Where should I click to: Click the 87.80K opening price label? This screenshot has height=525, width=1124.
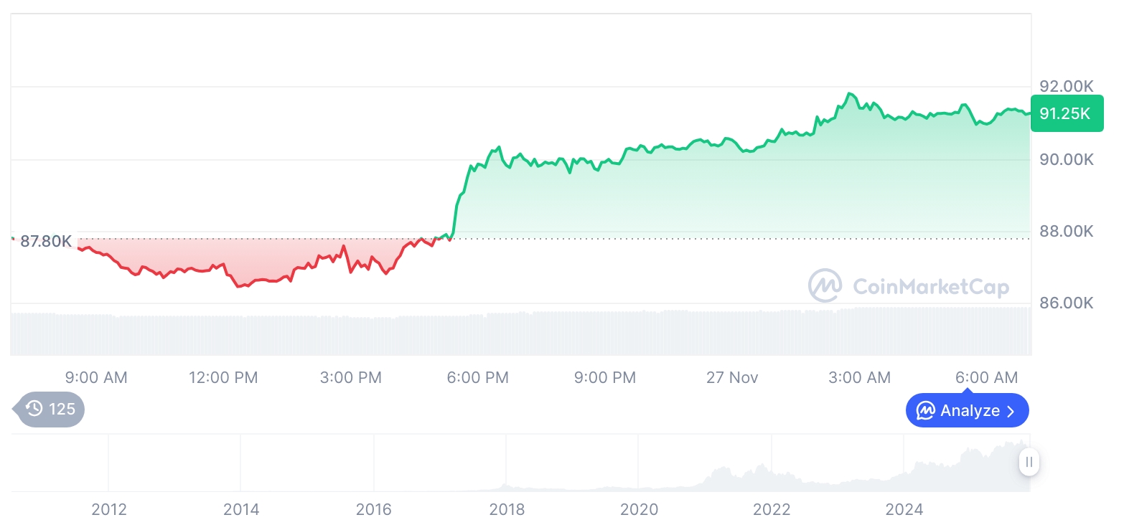tap(46, 242)
